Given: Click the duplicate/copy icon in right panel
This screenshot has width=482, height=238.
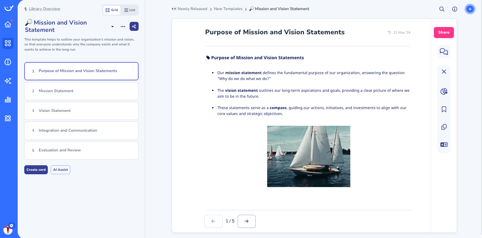Looking at the screenshot, I should pyautogui.click(x=444, y=127).
